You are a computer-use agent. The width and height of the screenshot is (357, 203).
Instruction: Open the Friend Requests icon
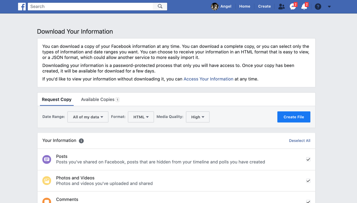tap(281, 6)
